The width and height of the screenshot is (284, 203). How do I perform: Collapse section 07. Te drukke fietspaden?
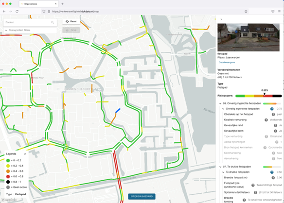(x=220, y=167)
